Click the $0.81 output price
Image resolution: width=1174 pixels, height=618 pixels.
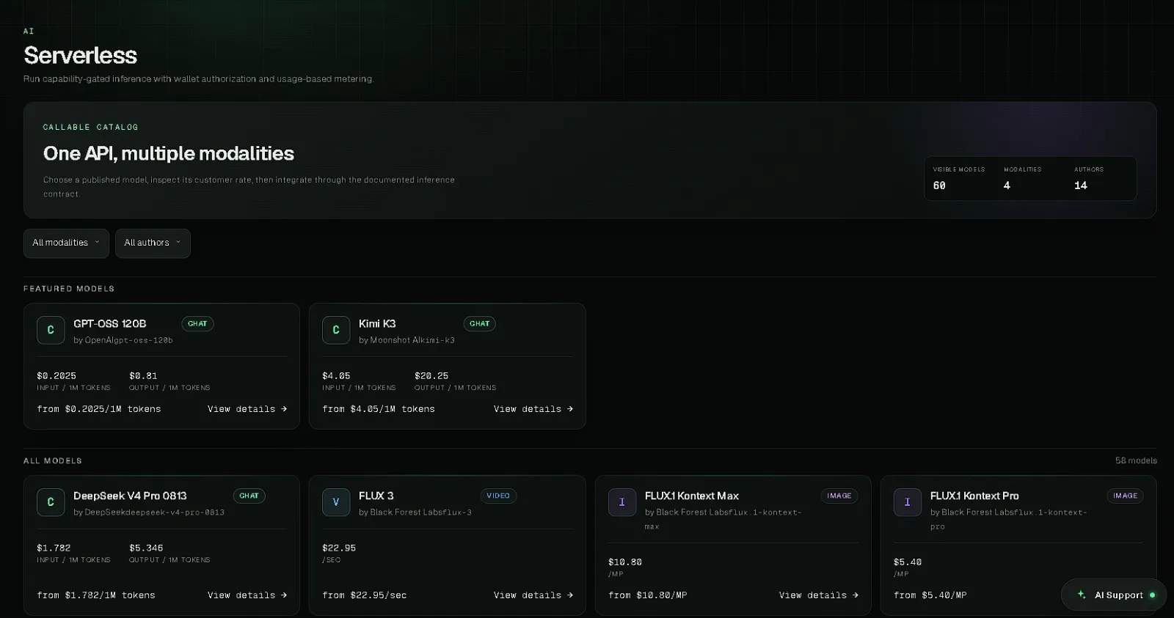click(143, 375)
